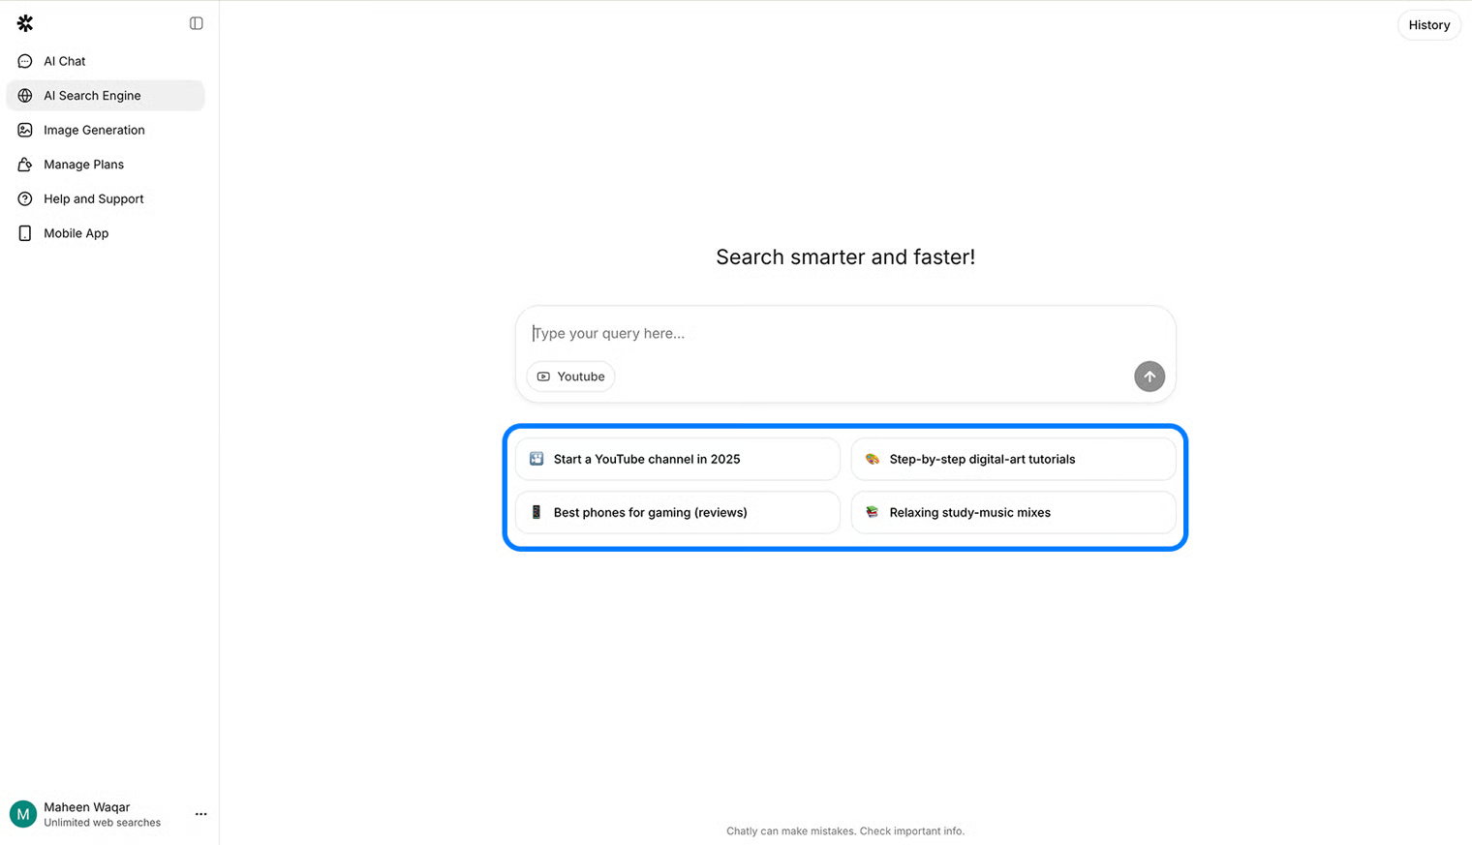1472x845 pixels.
Task: Click the green M profile avatar
Action: click(x=23, y=814)
